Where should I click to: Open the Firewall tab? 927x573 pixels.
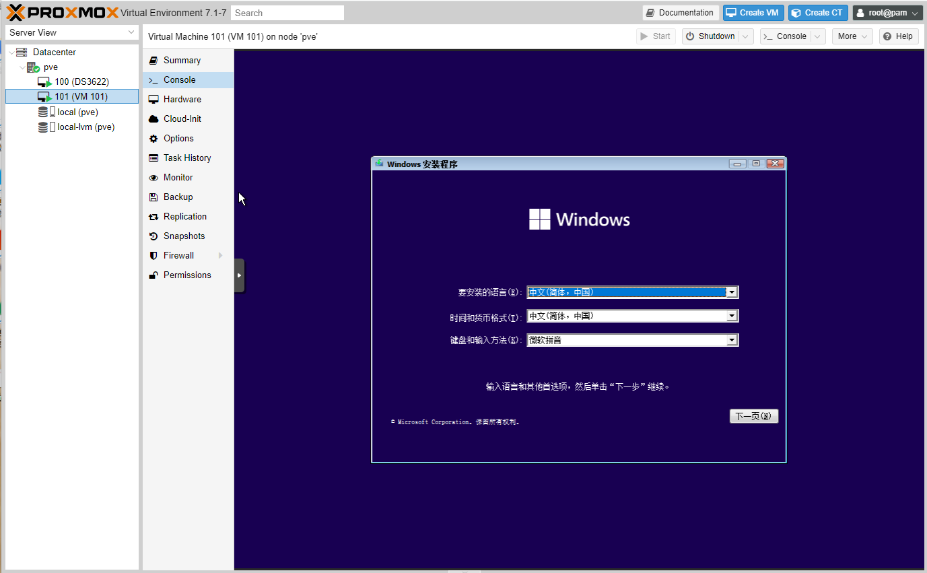(188, 255)
